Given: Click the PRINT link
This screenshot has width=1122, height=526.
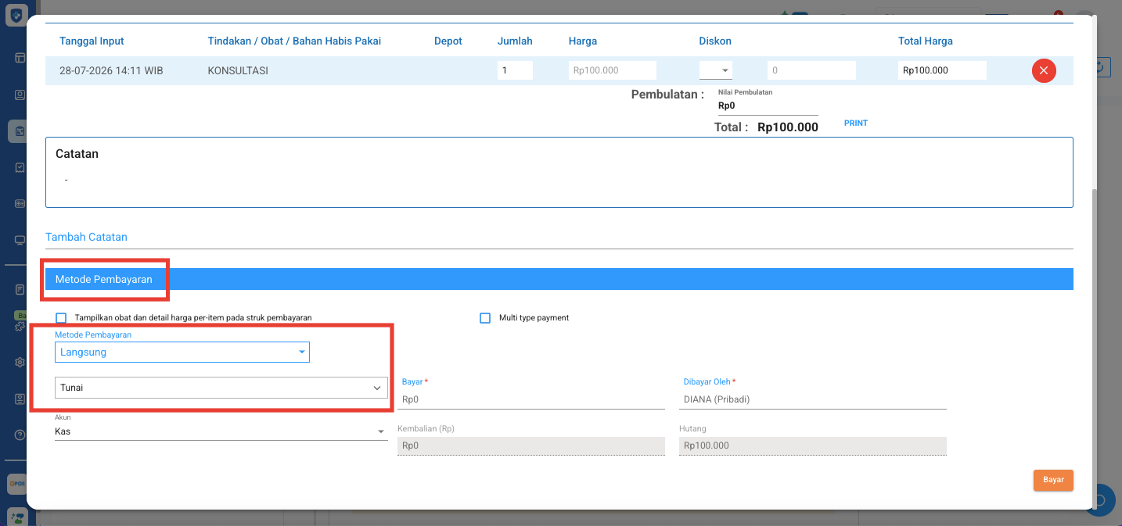Looking at the screenshot, I should click(856, 123).
